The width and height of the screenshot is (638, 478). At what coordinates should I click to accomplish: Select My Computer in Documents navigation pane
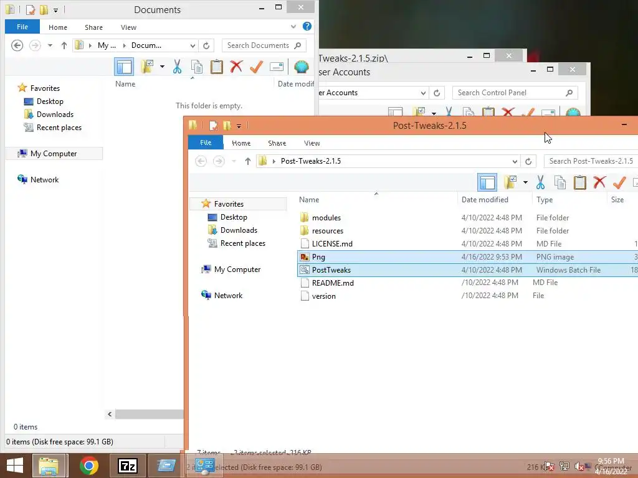[54, 154]
